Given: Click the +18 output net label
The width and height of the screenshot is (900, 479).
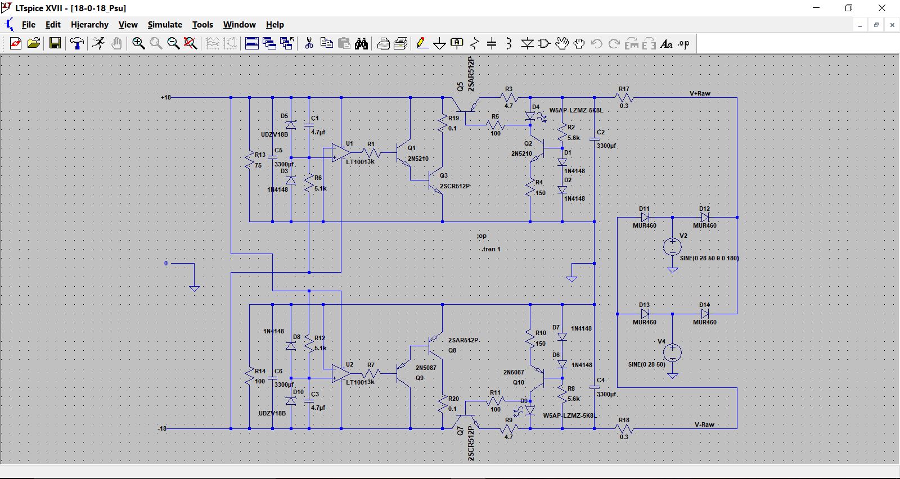Looking at the screenshot, I should pyautogui.click(x=166, y=97).
